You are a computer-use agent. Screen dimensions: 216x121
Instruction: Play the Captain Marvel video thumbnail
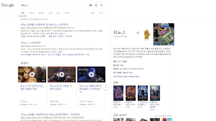point(32,74)
